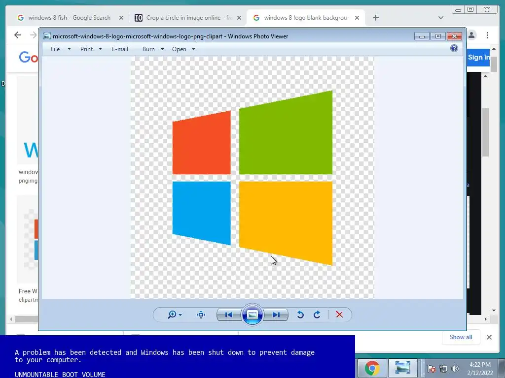Viewport: 505px width, 378px height.
Task: Click the Photo Viewer taskbar icon
Action: 402,368
